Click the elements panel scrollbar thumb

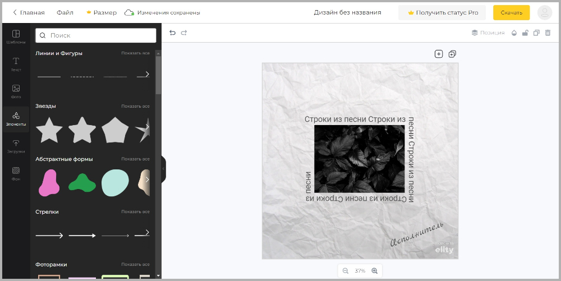point(158,75)
